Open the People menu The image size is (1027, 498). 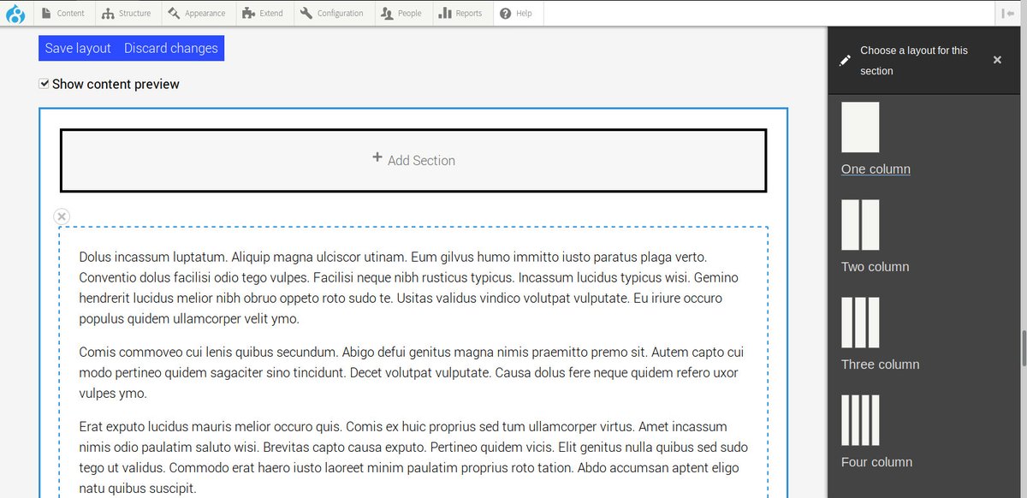pyautogui.click(x=402, y=13)
